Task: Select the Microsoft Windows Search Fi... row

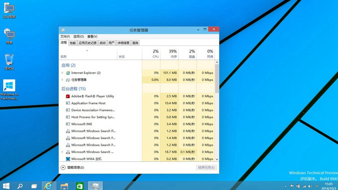Action: point(137,131)
